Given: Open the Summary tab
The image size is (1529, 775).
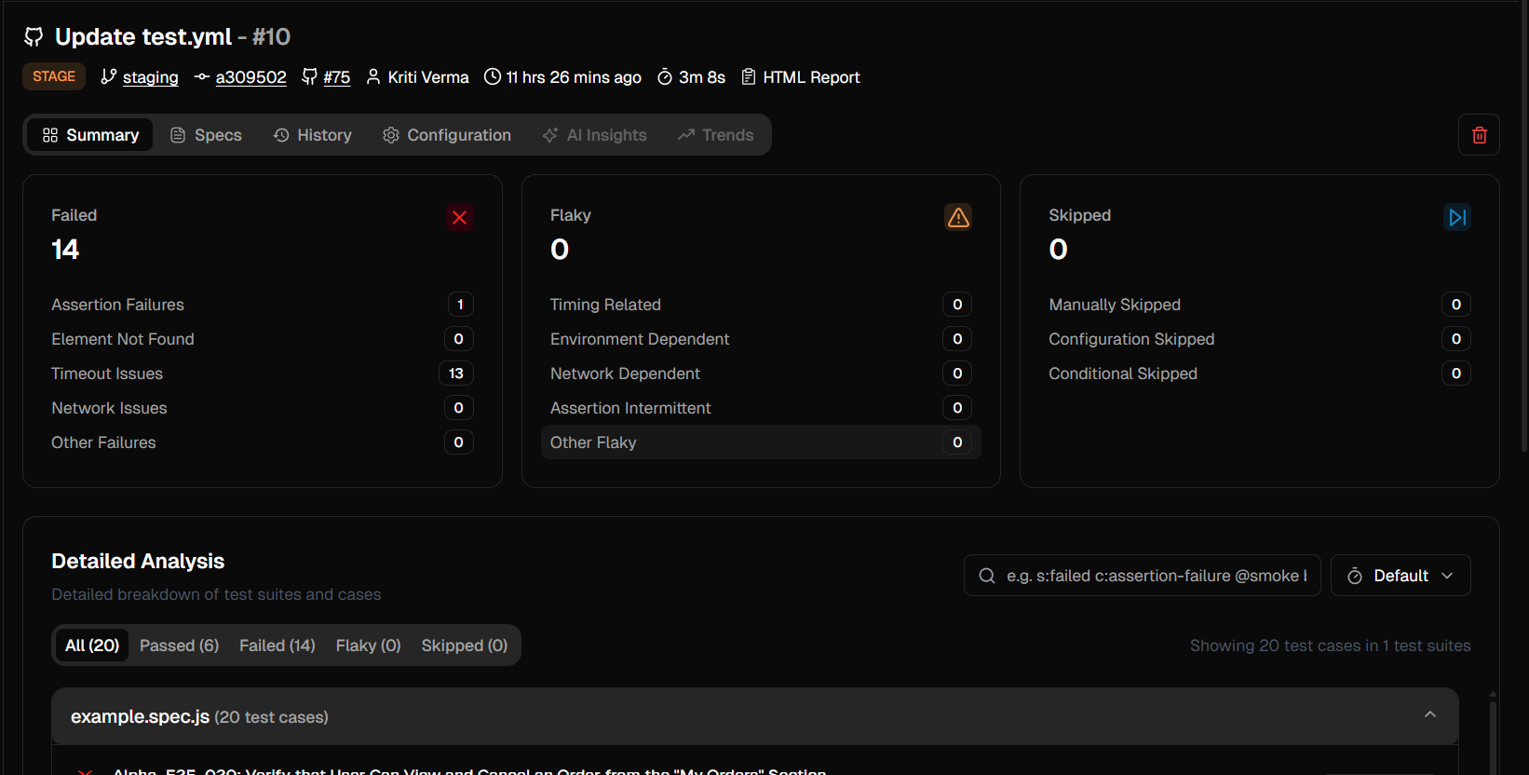Looking at the screenshot, I should pos(90,135).
